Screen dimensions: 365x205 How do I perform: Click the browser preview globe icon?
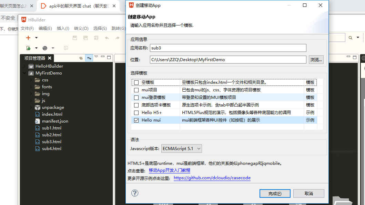(45, 48)
